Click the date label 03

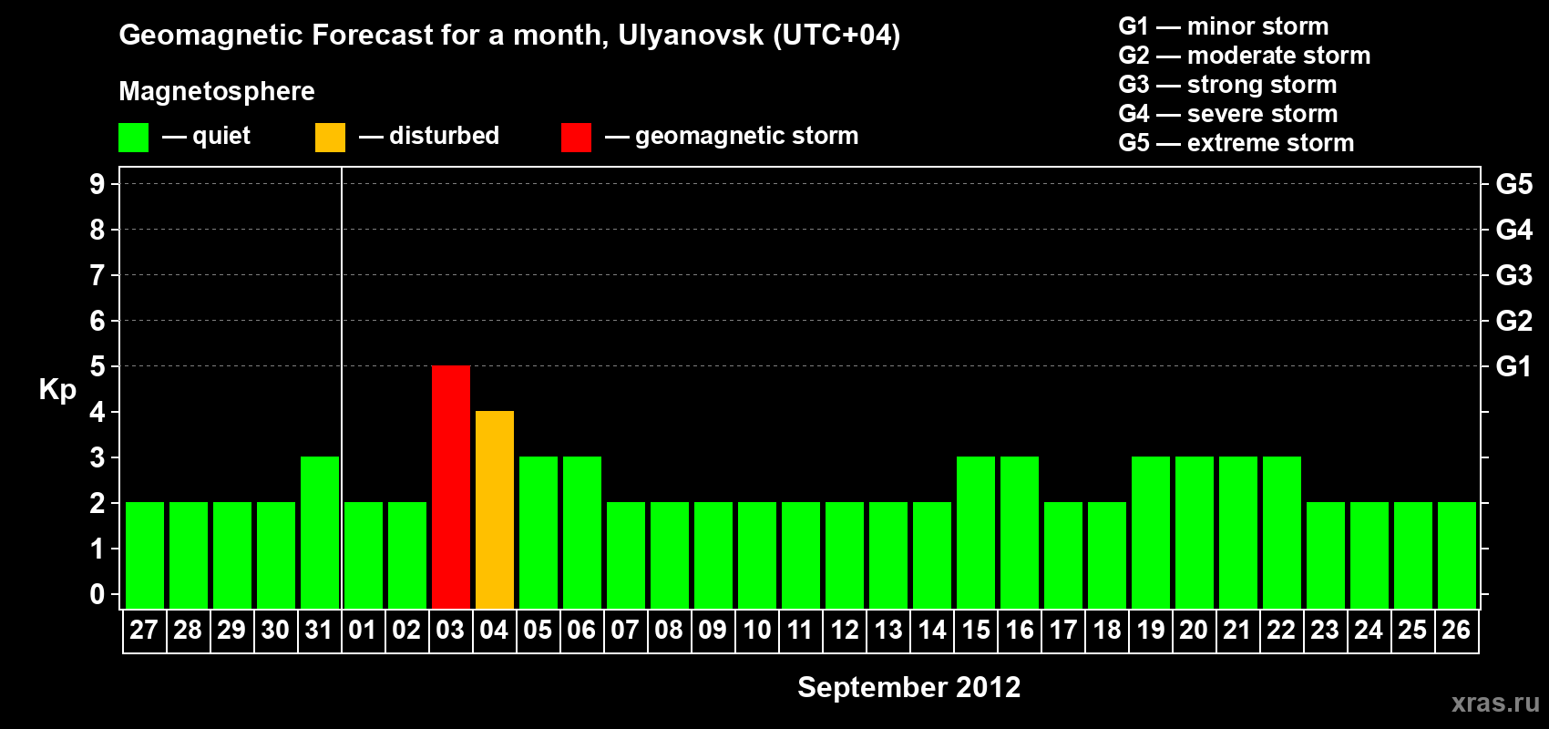[x=450, y=630]
